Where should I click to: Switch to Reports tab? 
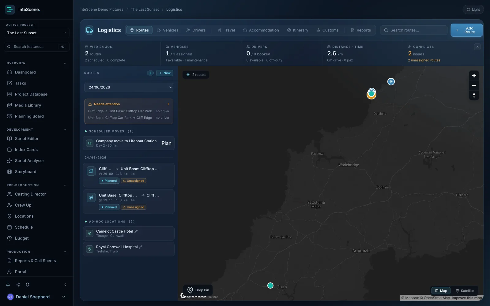361,30
